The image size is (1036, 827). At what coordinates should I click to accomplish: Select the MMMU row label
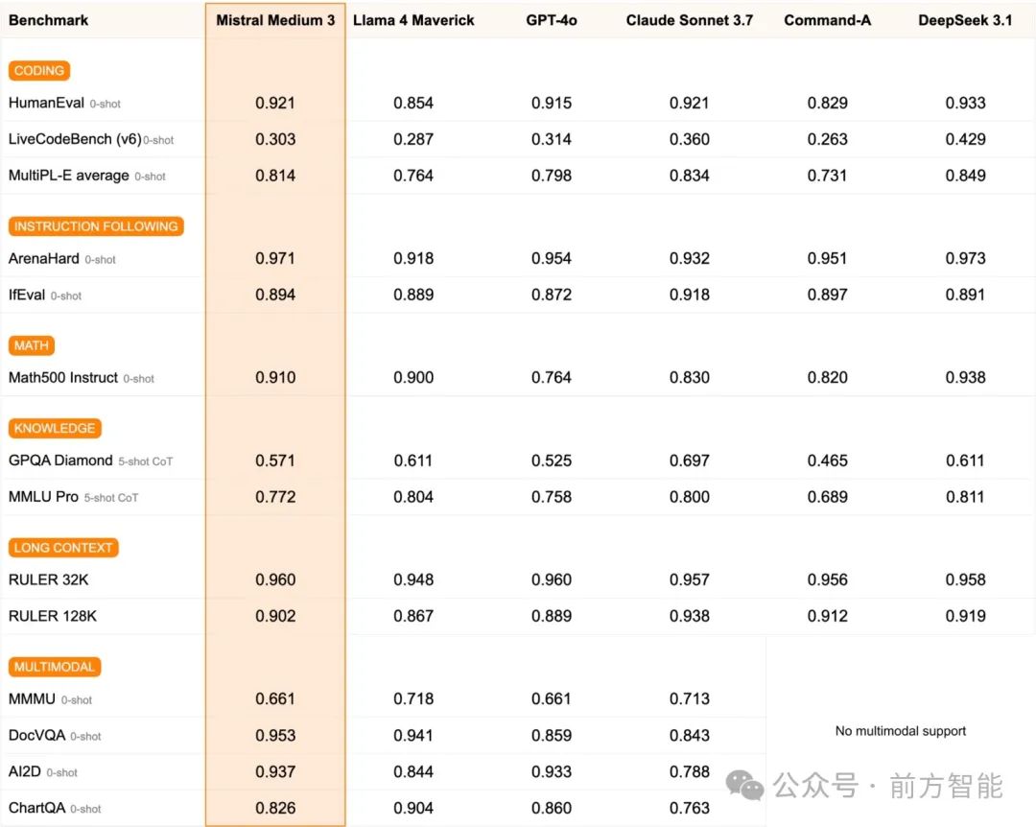click(x=32, y=698)
